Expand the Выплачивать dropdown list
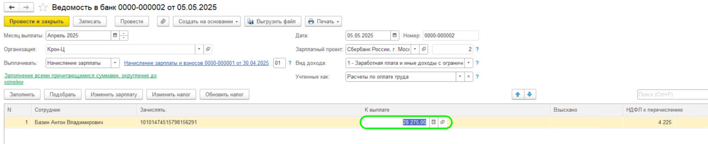Image resolution: width=708 pixels, height=144 pixels. click(115, 63)
